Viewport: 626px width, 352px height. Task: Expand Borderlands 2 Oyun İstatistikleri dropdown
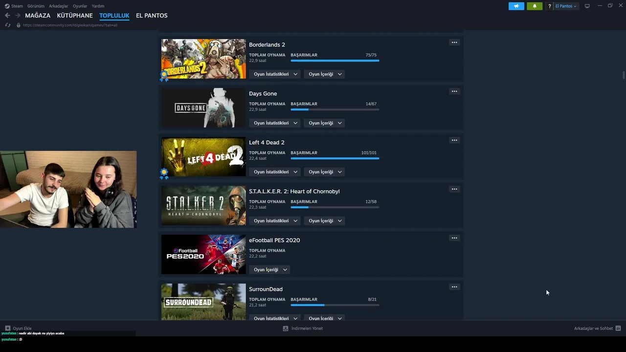pos(275,74)
